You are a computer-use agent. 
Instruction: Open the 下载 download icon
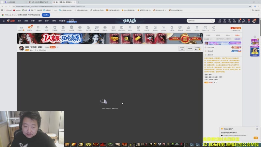[229, 21]
